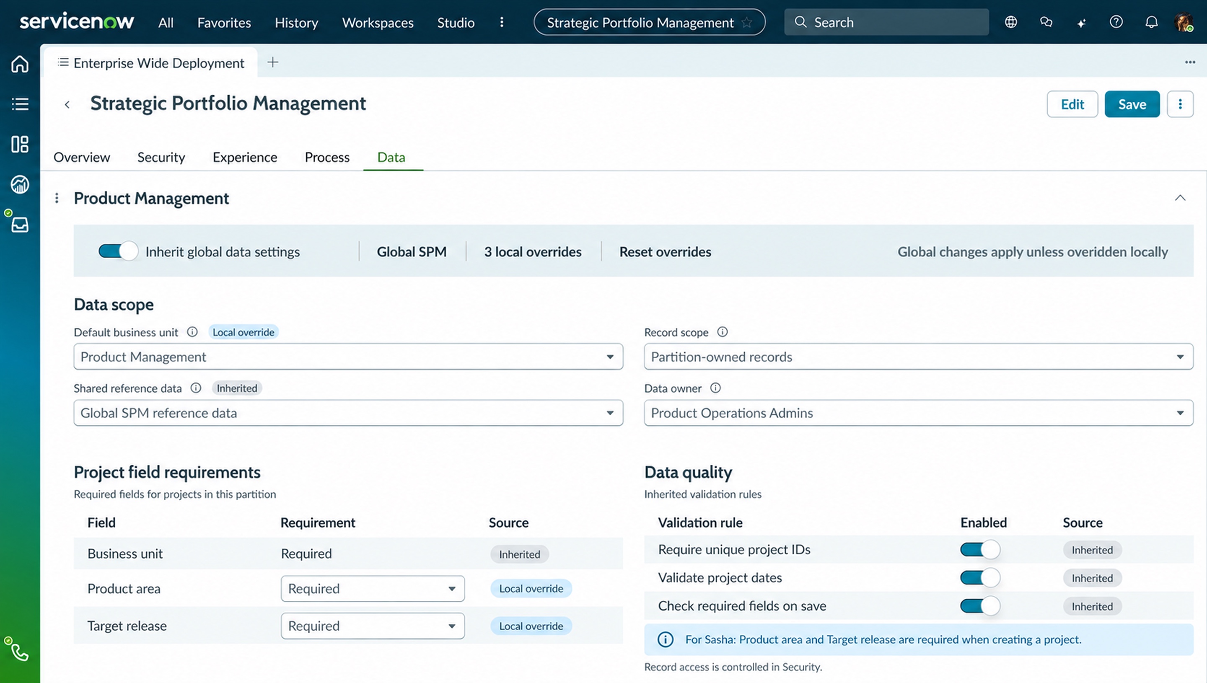Image resolution: width=1207 pixels, height=683 pixels.
Task: Switch to the Overview tab
Action: point(82,157)
